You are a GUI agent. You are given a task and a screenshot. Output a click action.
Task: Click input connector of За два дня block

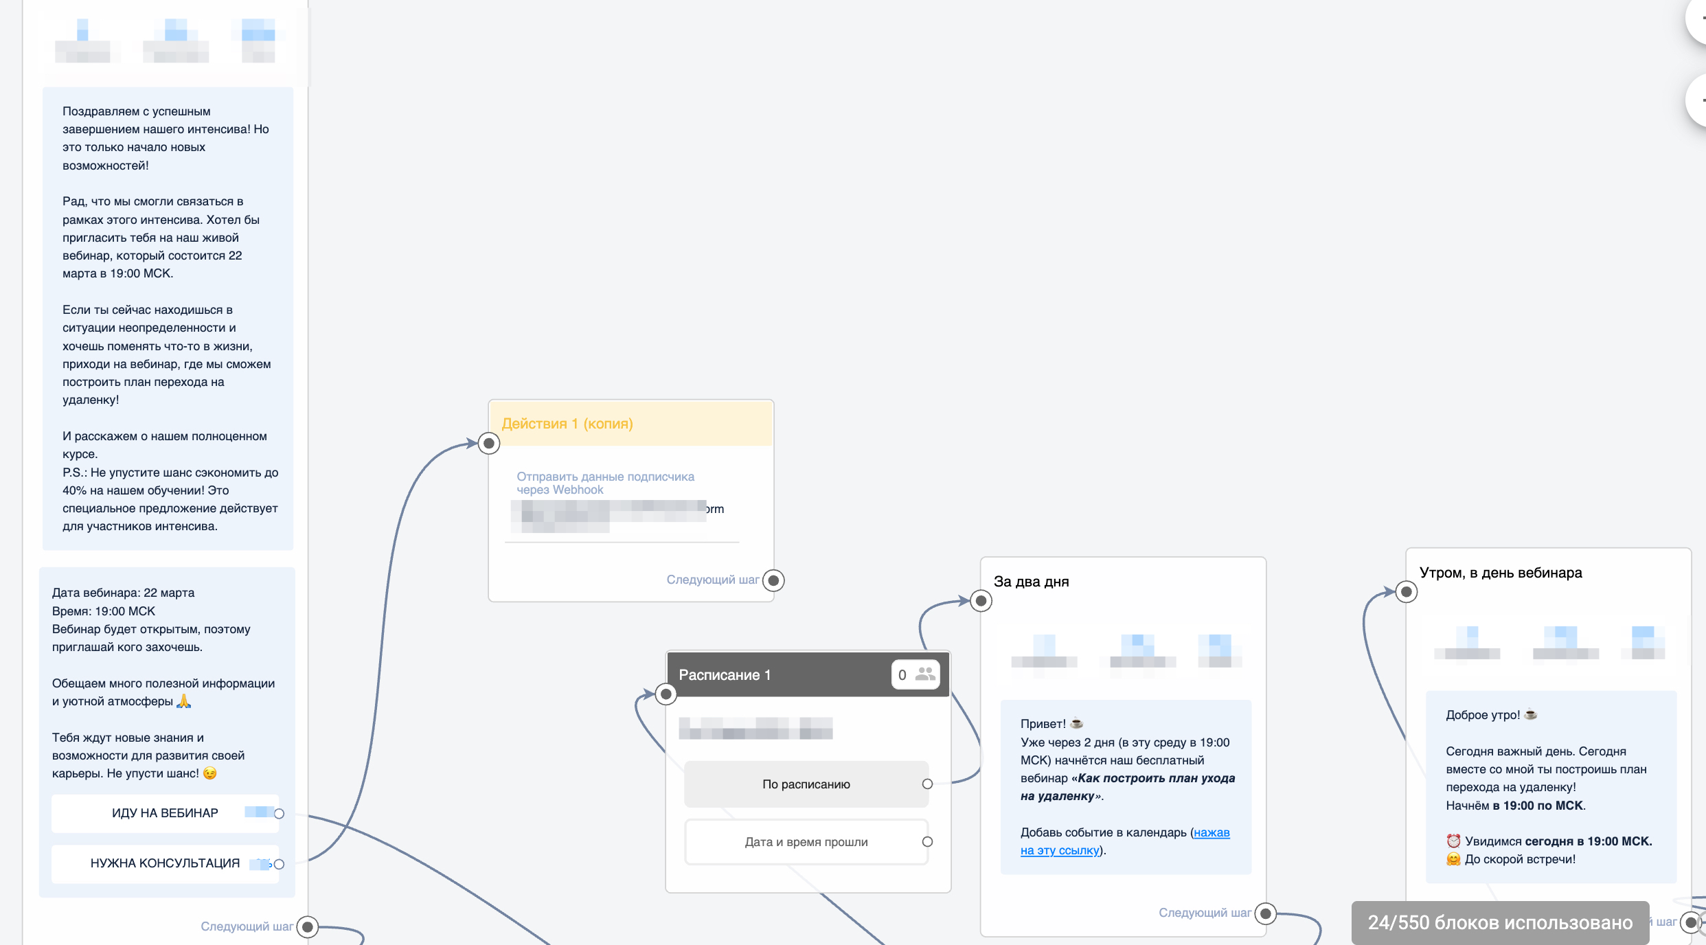point(981,601)
